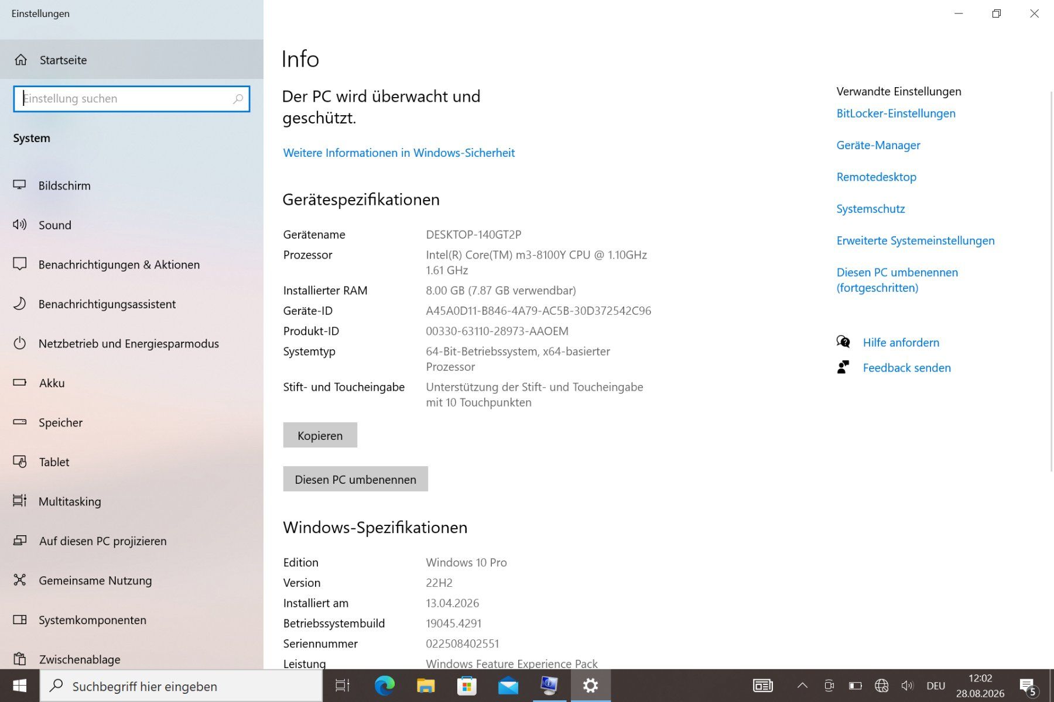Click the network globe tray icon
Image resolution: width=1054 pixels, height=702 pixels.
click(x=882, y=686)
